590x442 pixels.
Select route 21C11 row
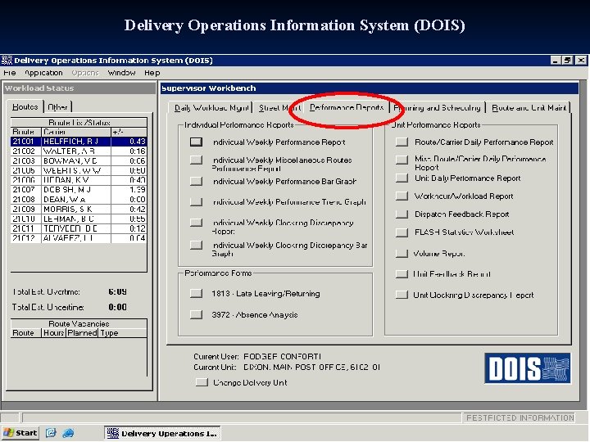[x=79, y=228]
